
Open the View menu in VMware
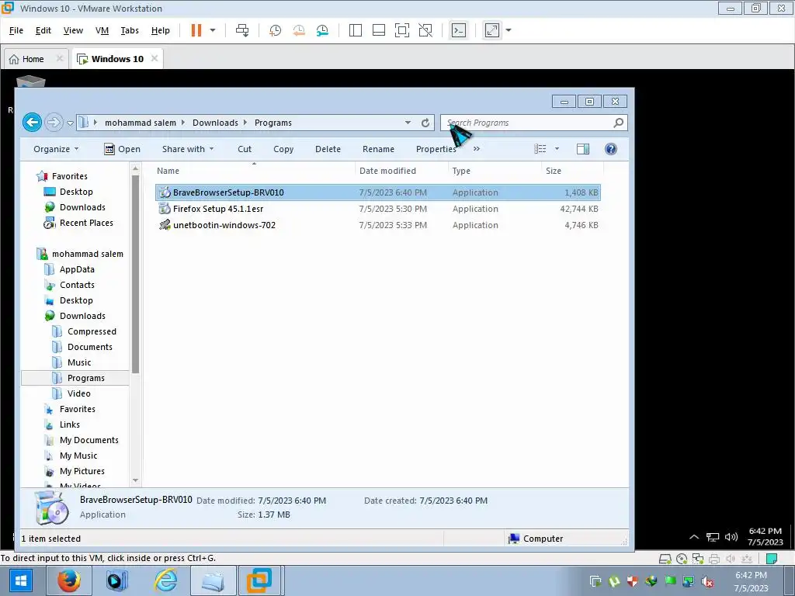point(73,30)
